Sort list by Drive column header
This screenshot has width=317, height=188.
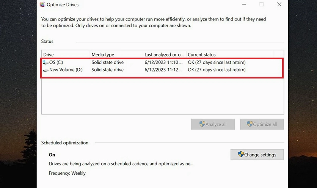(x=65, y=55)
